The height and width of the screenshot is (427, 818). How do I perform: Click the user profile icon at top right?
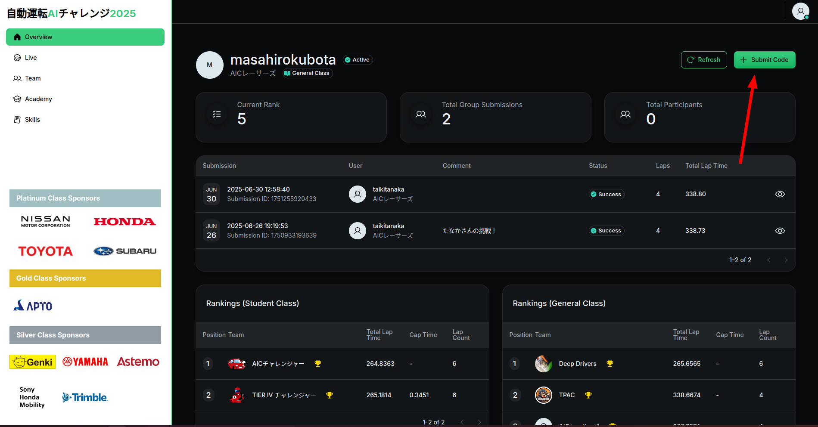(x=800, y=11)
